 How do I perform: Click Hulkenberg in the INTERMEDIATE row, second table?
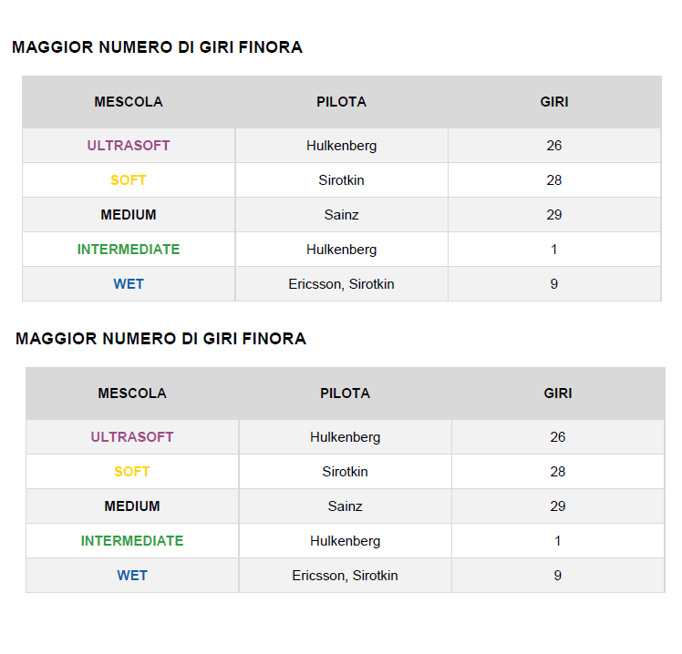tap(345, 541)
